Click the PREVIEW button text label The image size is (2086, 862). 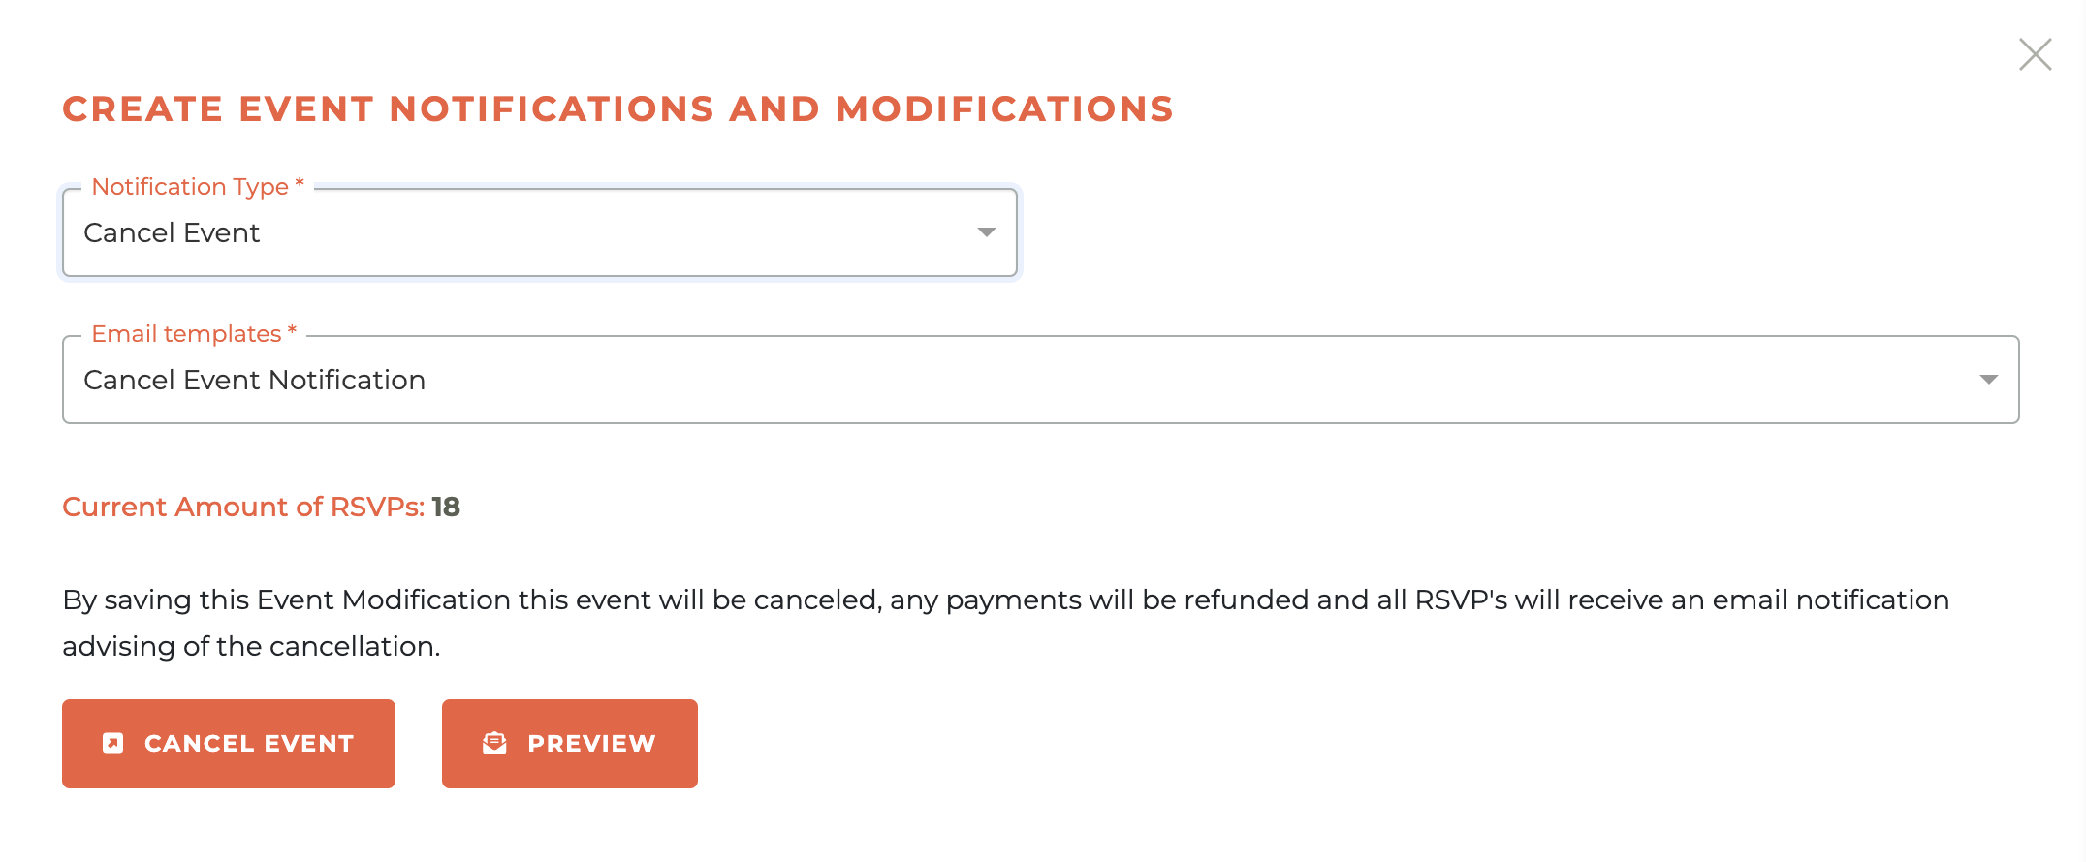tap(591, 744)
